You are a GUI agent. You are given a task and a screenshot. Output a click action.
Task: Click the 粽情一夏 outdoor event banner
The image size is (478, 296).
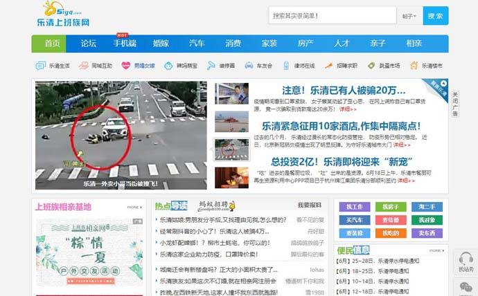point(89,252)
